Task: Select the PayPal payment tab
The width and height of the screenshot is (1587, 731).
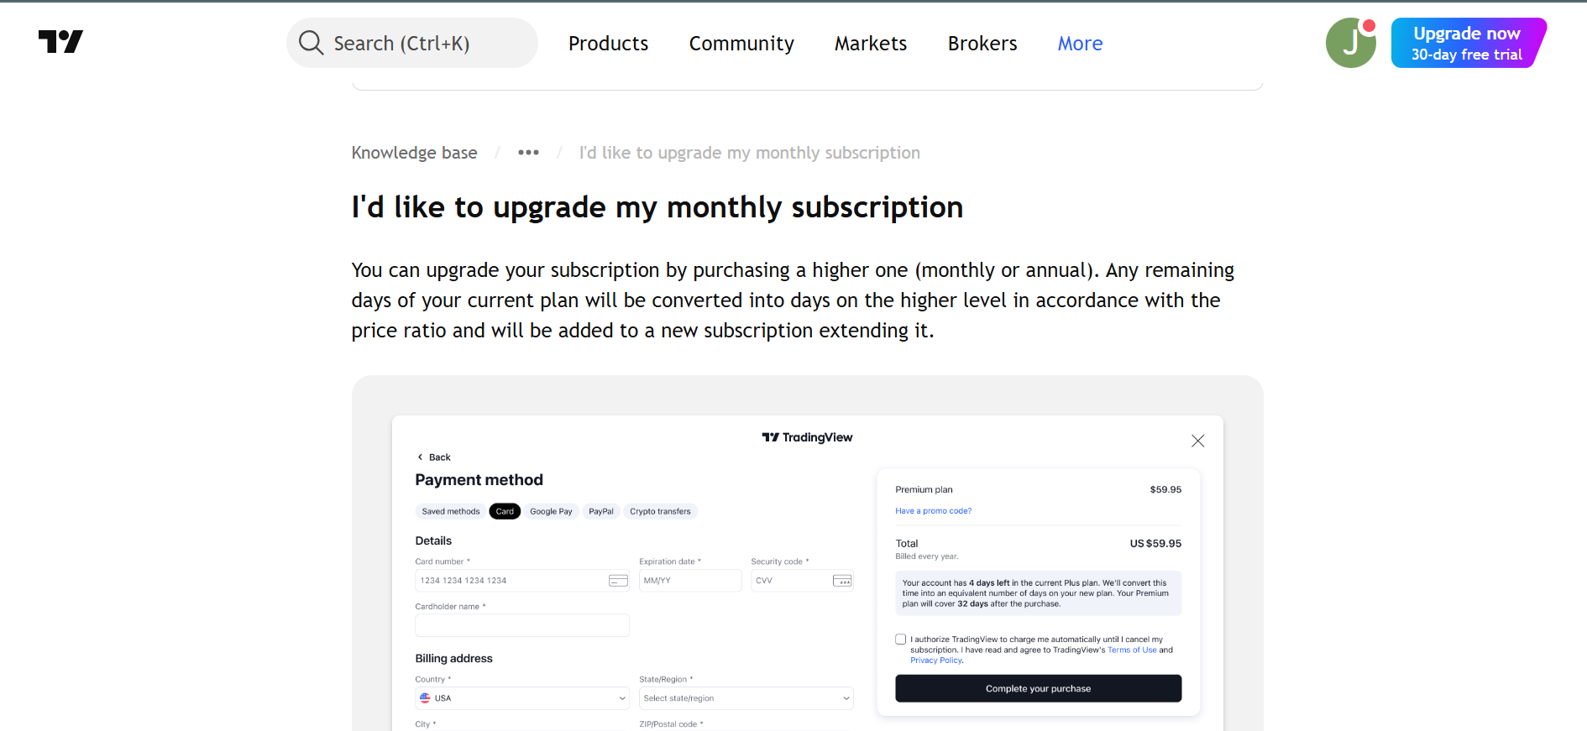Action: [x=601, y=511]
